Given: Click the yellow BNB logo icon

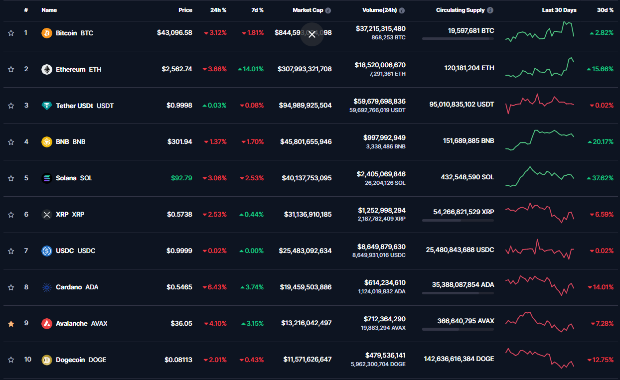Looking at the screenshot, I should 47,141.
